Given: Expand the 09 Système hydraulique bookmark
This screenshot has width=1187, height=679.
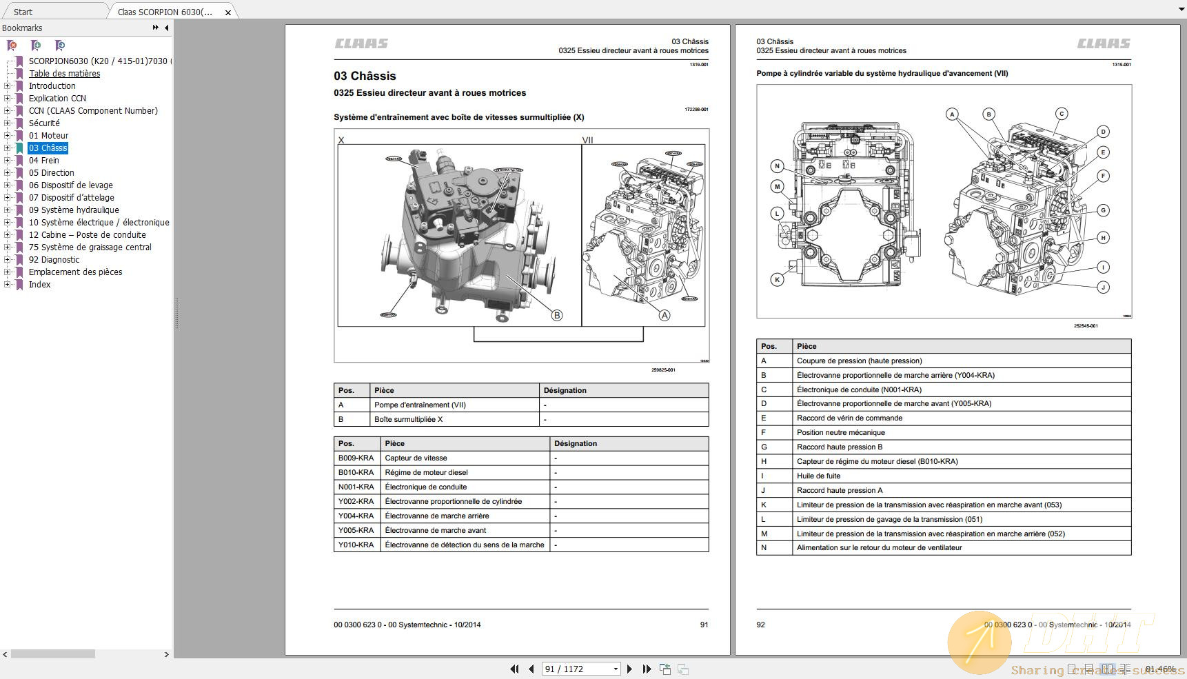Looking at the screenshot, I should tap(8, 210).
